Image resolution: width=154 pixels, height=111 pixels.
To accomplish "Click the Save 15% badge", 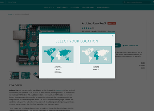I will click(x=111, y=23).
